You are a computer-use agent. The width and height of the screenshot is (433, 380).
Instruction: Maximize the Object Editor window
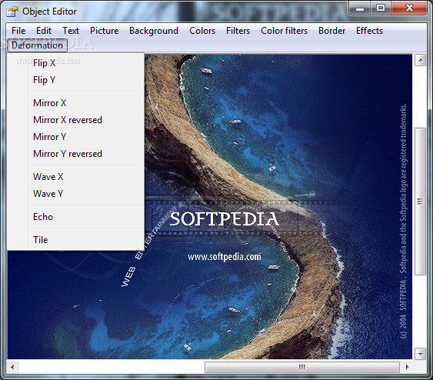pyautogui.click(x=381, y=8)
